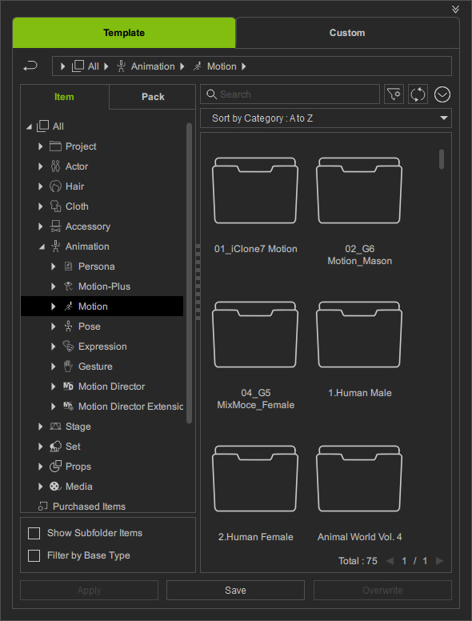The width and height of the screenshot is (472, 621).
Task: Expand the Props tree node
Action: (40, 467)
